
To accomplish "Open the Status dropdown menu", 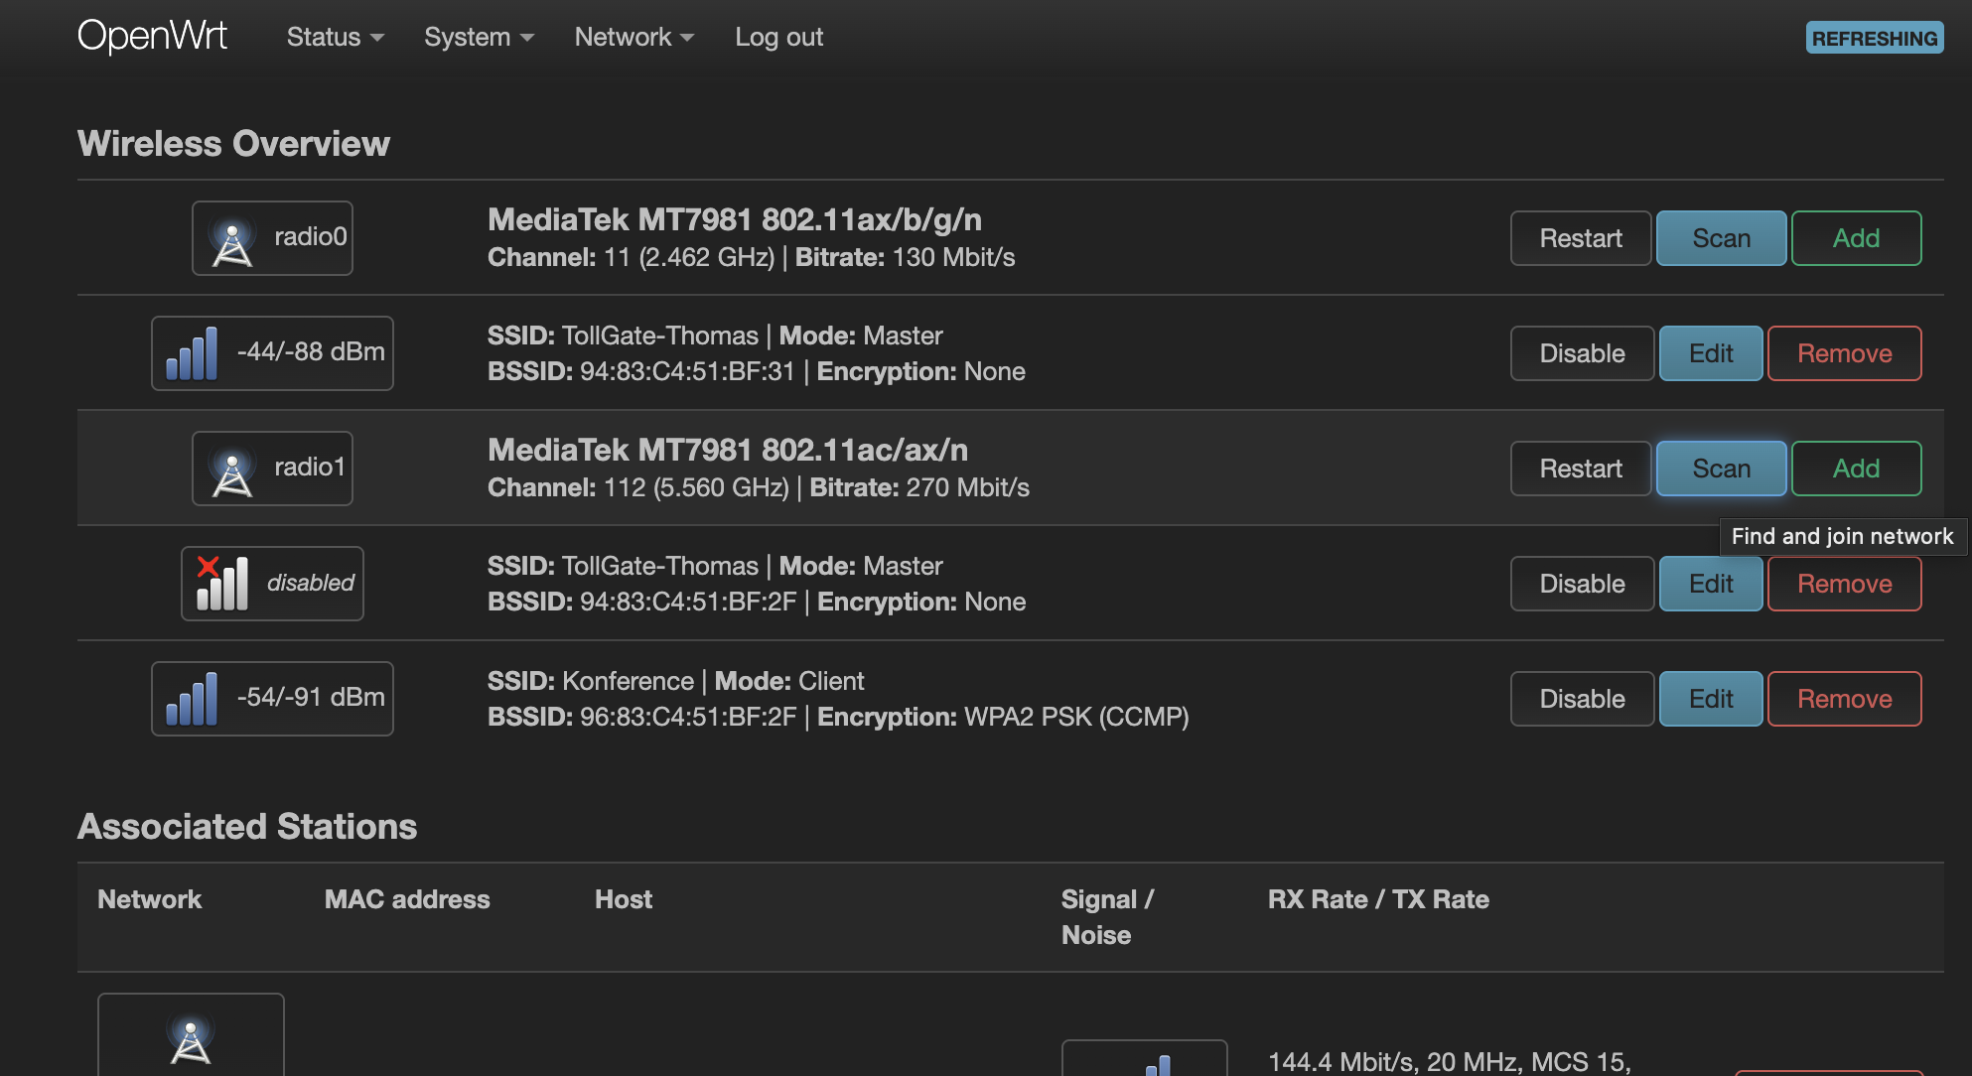I will tap(335, 37).
